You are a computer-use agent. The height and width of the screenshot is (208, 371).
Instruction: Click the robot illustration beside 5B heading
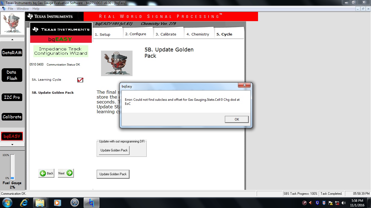tap(117, 63)
